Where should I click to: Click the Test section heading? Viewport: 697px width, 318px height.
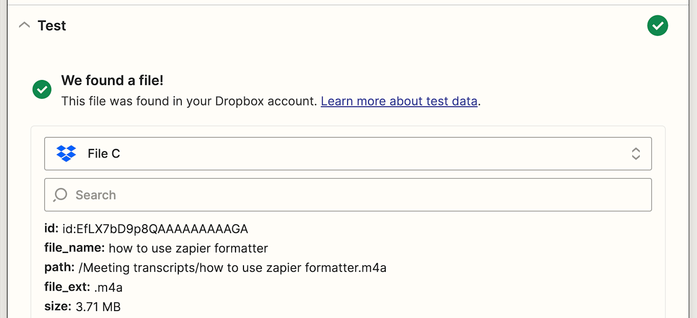coord(52,25)
